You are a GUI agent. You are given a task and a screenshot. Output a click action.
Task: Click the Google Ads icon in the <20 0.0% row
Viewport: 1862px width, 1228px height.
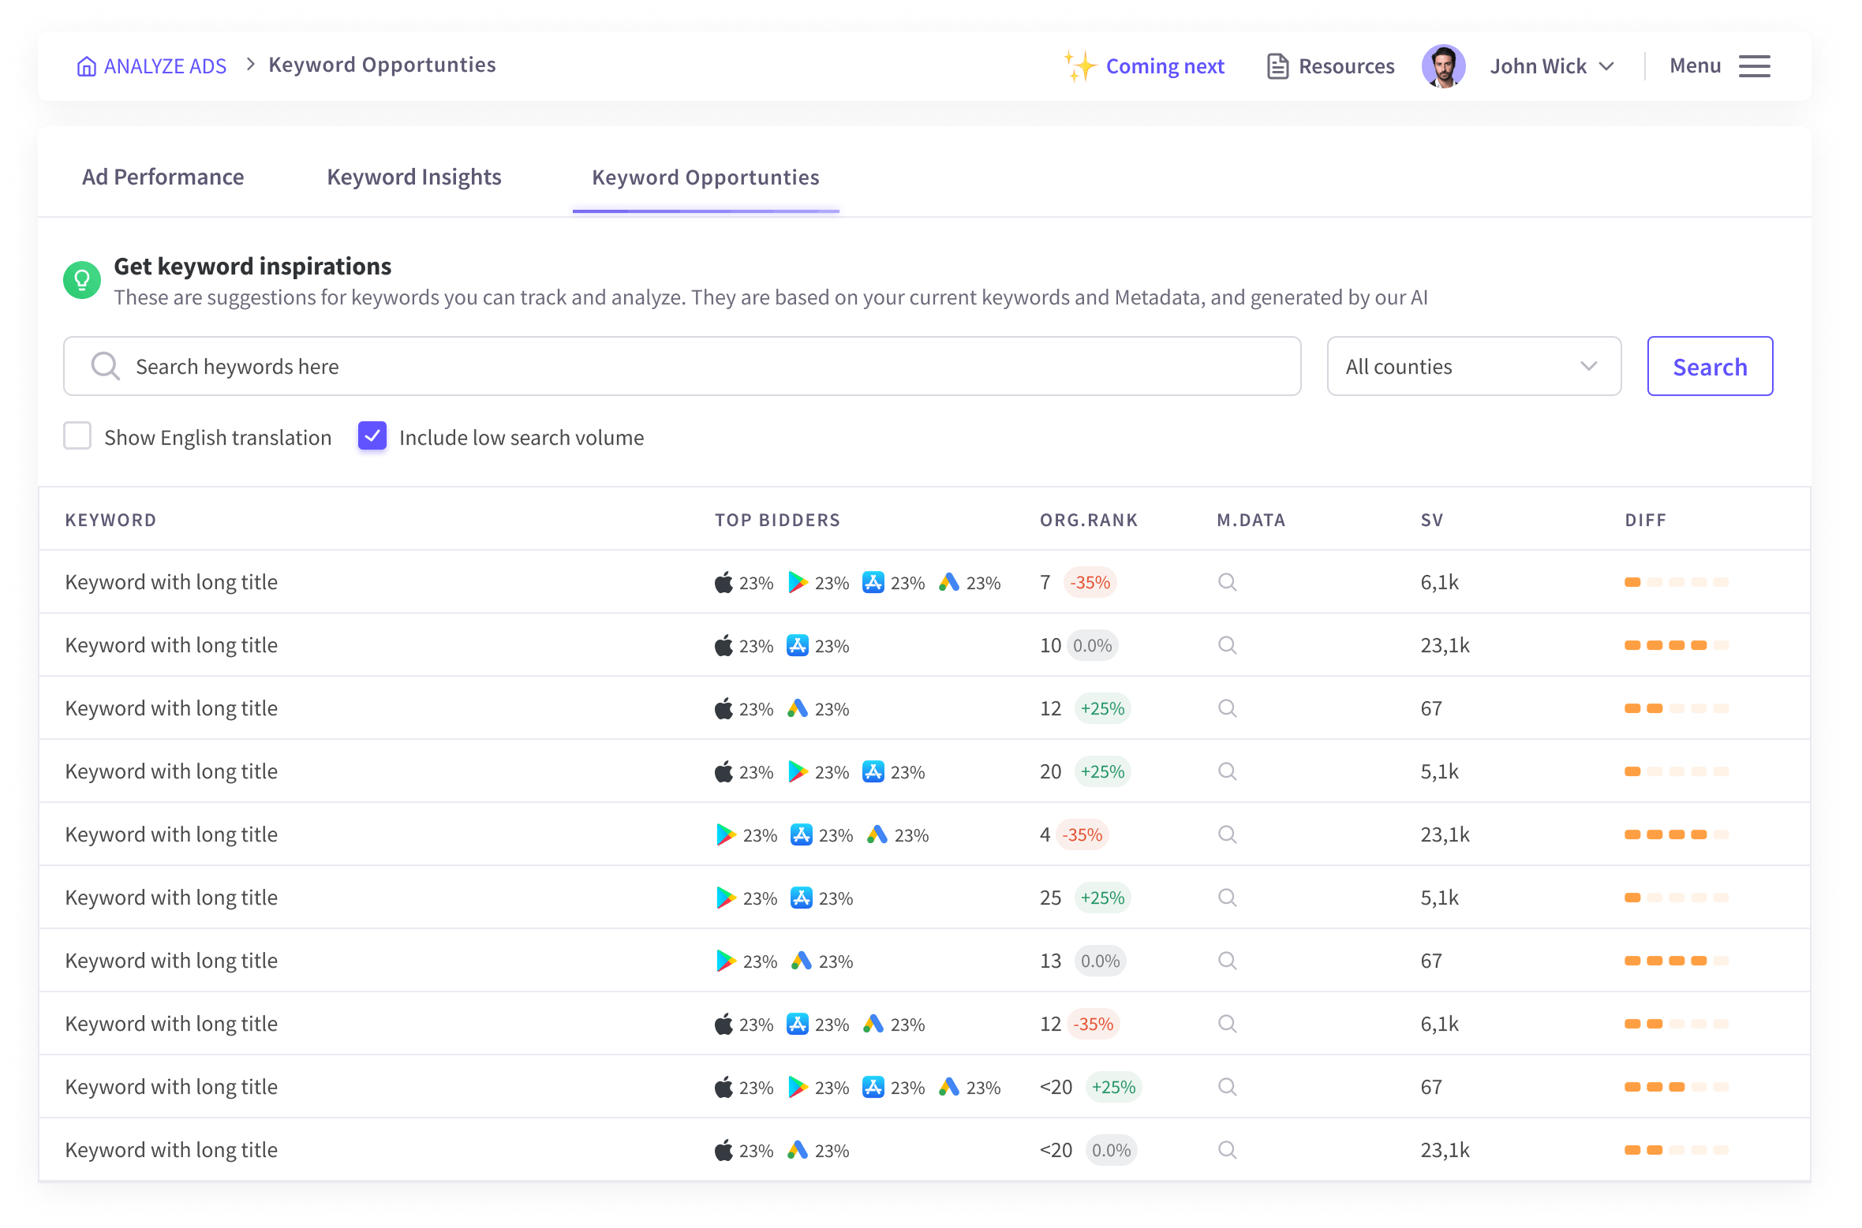tap(798, 1150)
